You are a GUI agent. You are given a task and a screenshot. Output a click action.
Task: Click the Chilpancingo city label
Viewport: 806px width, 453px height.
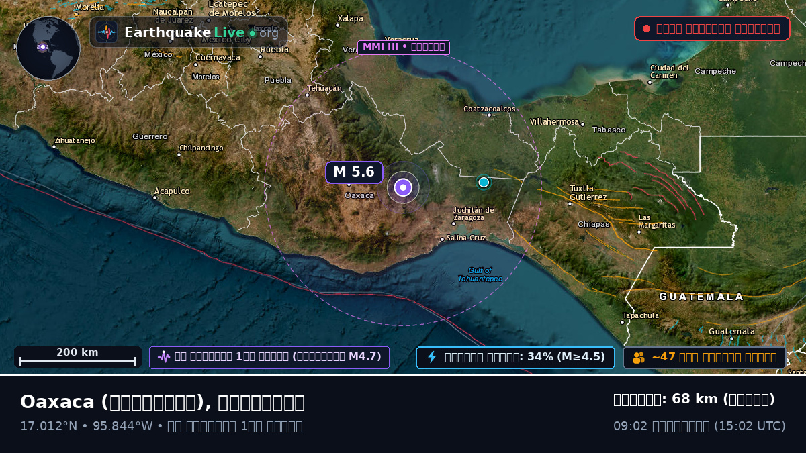coord(201,148)
